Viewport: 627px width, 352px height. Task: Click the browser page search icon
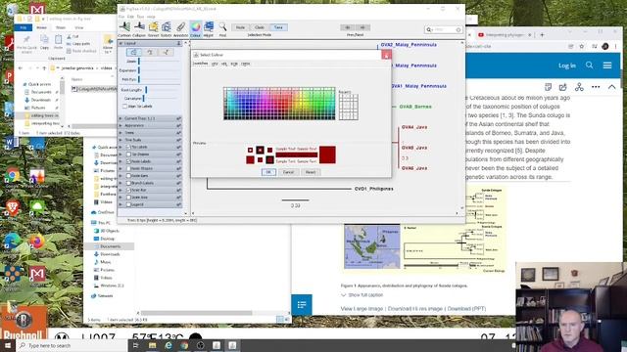589,66
